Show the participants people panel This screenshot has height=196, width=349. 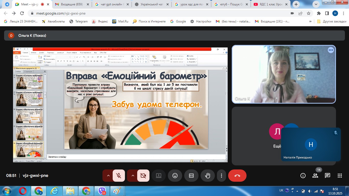click(x=315, y=176)
